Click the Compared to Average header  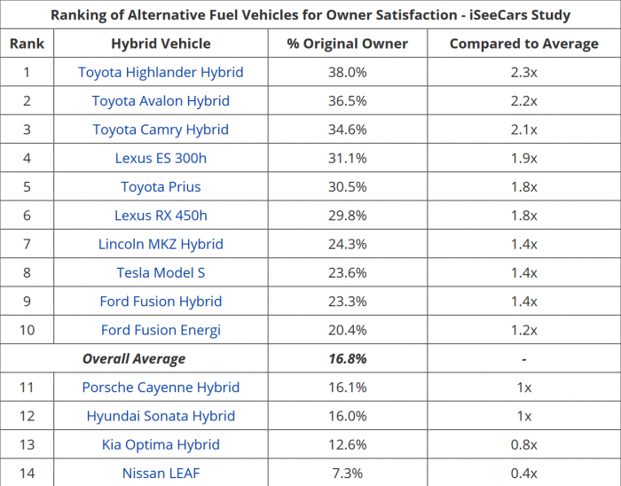[523, 43]
